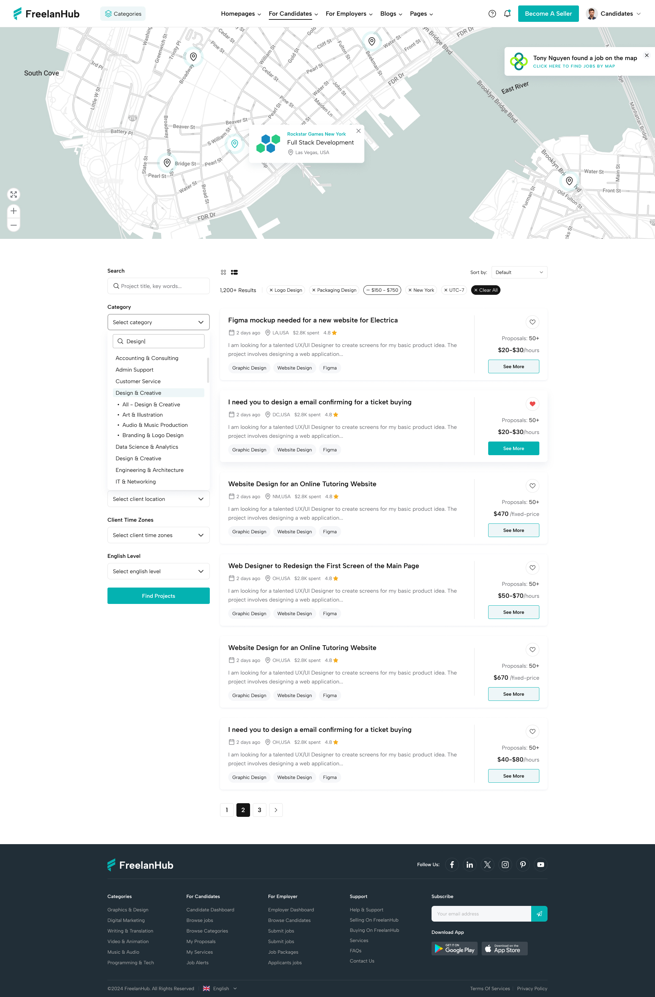Viewport: 655px width, 997px height.
Task: Click Become A Seller
Action: tap(548, 13)
